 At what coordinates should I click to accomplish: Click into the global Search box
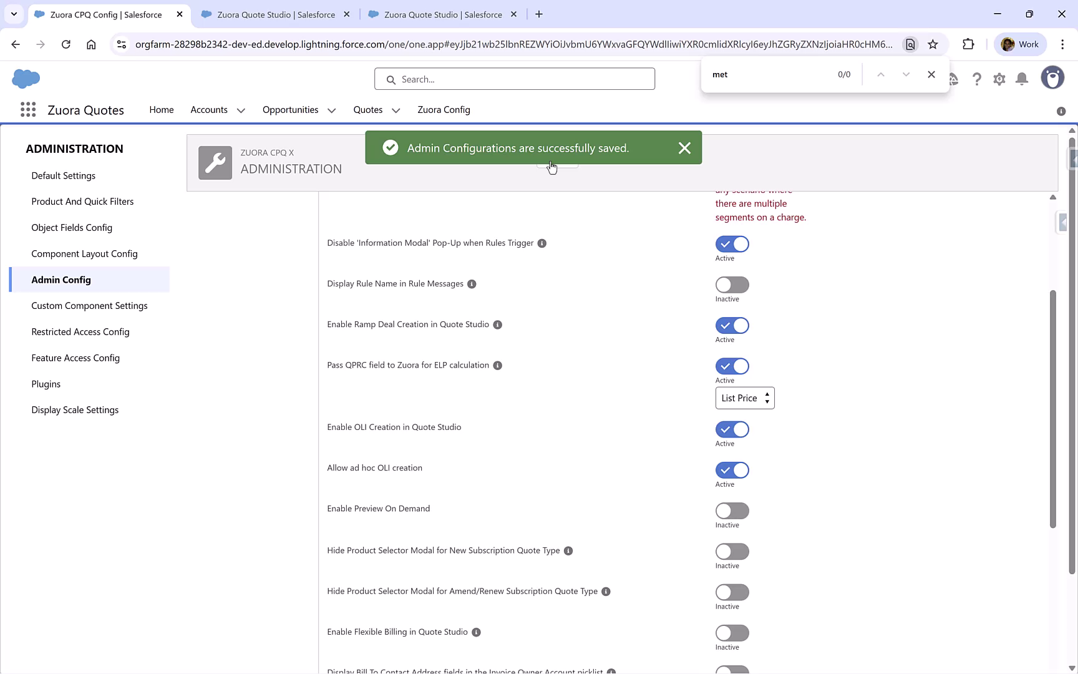point(514,79)
